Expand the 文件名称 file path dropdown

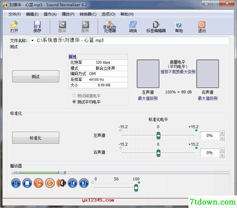32,41
